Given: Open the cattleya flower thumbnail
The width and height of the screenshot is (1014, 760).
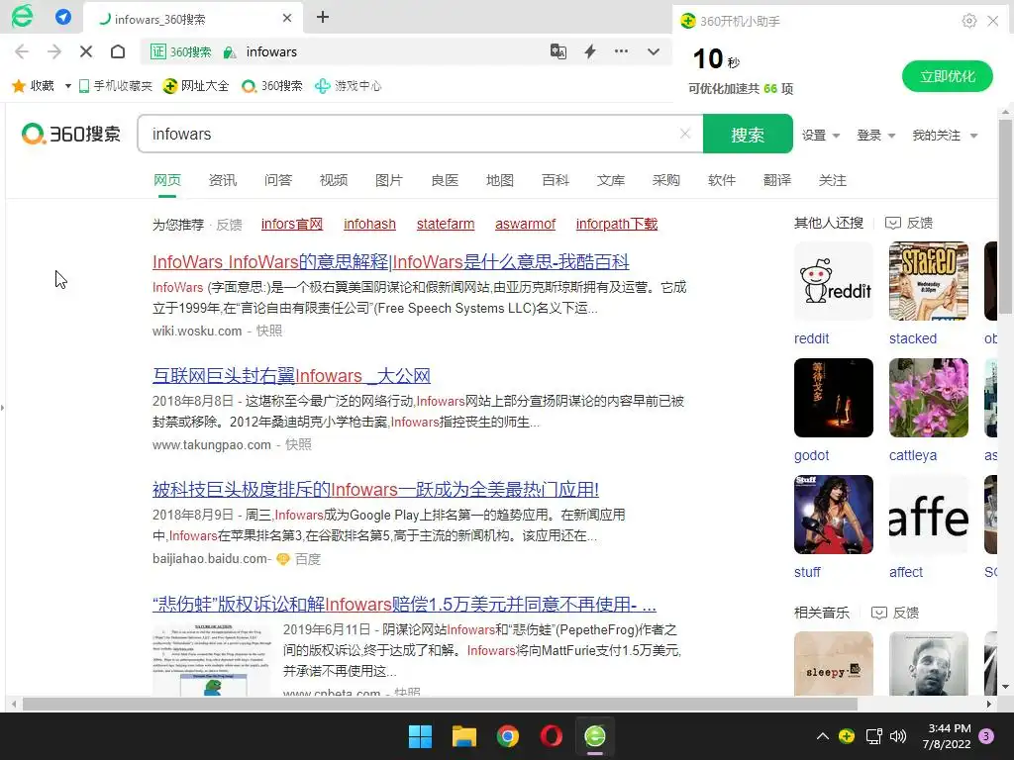Looking at the screenshot, I should coord(929,398).
